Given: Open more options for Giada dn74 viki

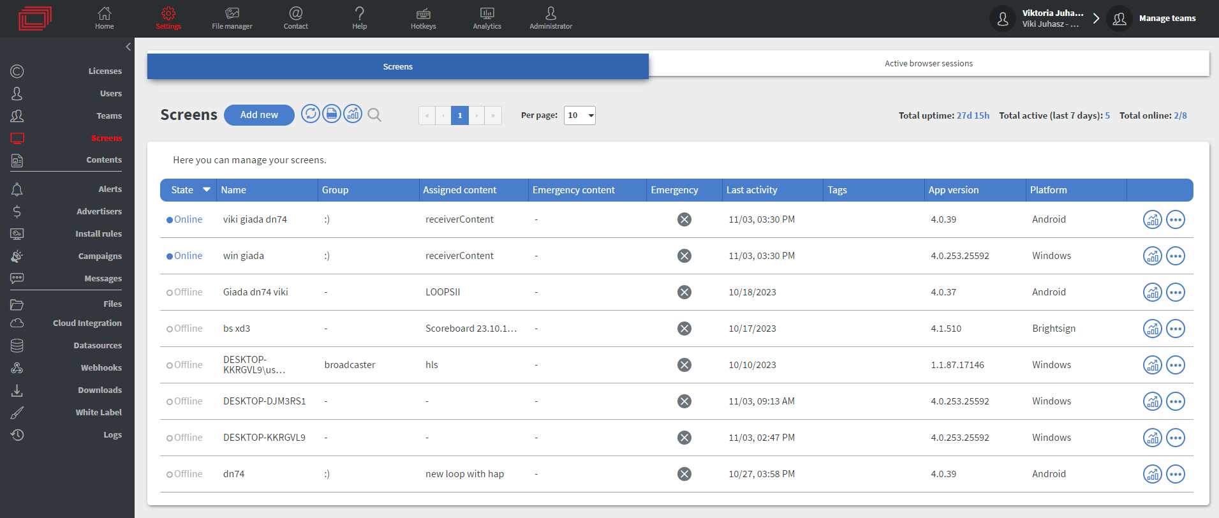Looking at the screenshot, I should [x=1176, y=292].
